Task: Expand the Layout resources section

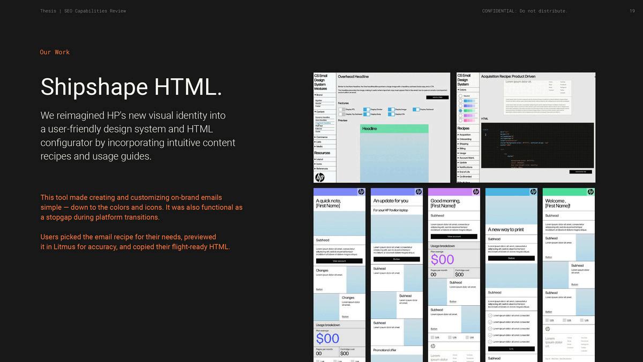Action: coord(325,159)
